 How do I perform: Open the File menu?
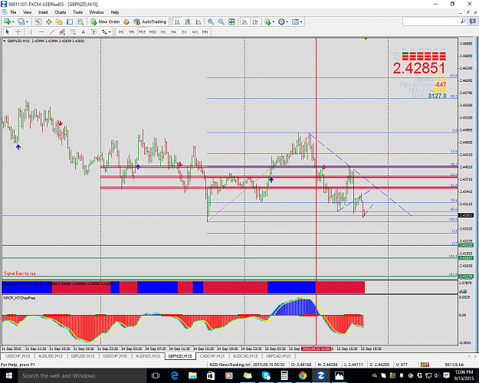click(14, 12)
